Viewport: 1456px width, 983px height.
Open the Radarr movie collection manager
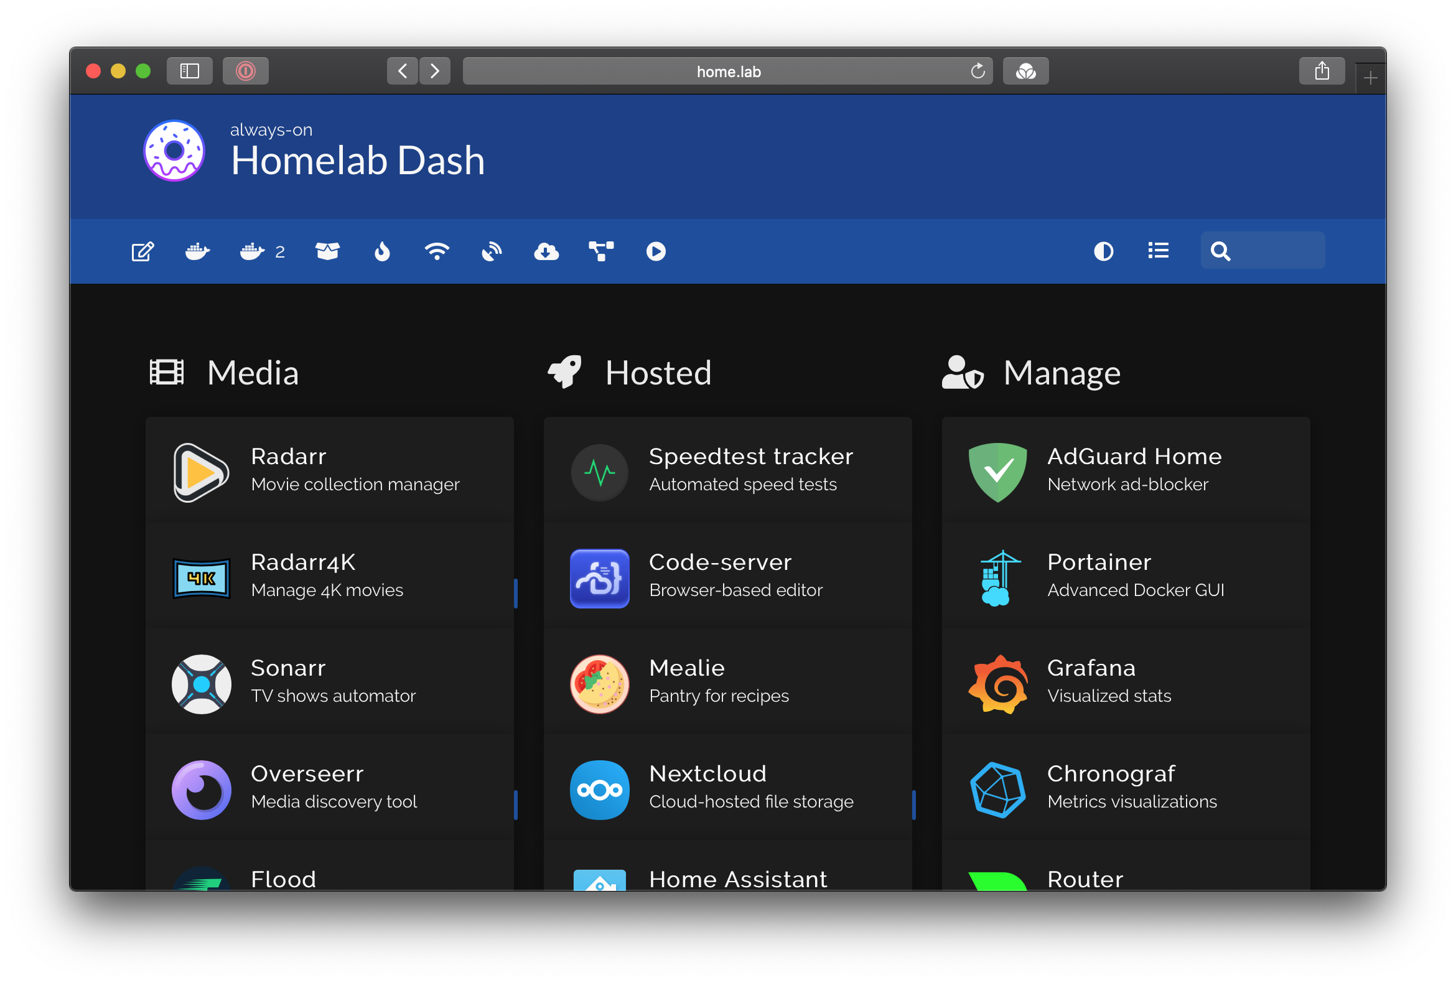point(330,470)
